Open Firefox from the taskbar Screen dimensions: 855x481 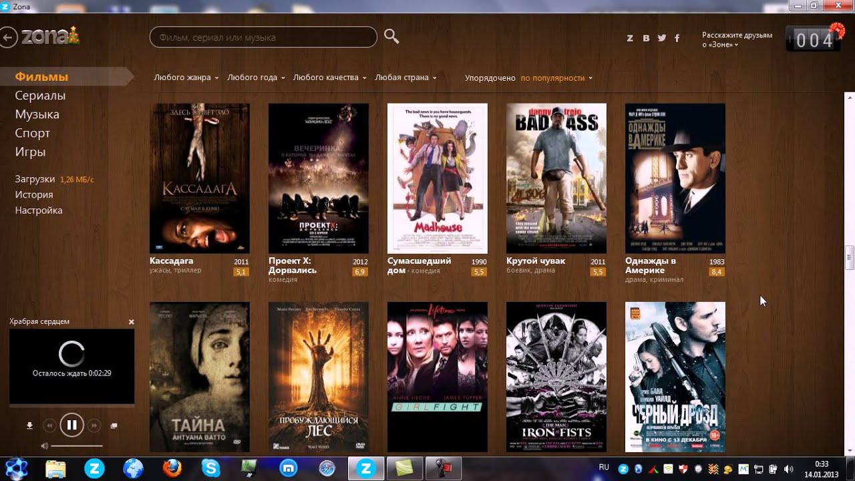(172, 468)
